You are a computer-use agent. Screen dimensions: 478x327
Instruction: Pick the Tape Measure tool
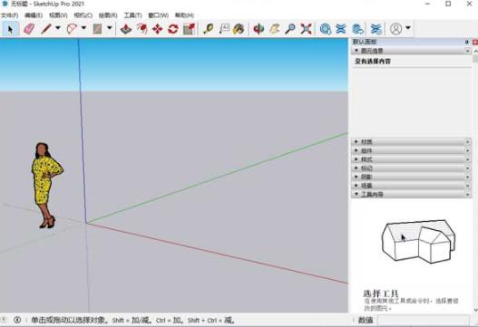click(209, 29)
